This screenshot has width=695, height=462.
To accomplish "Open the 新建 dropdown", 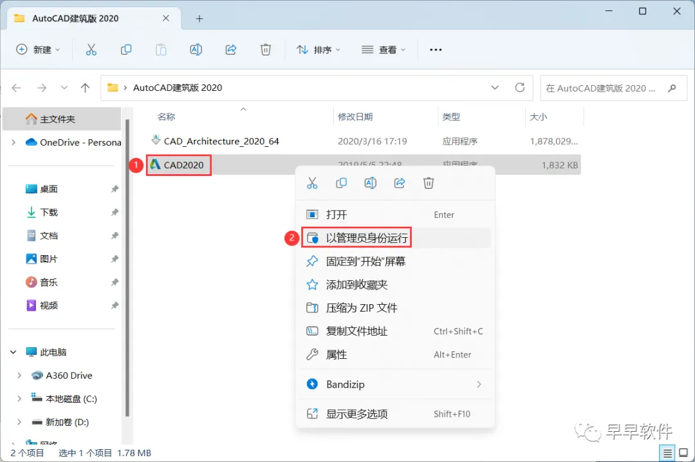I will click(38, 50).
